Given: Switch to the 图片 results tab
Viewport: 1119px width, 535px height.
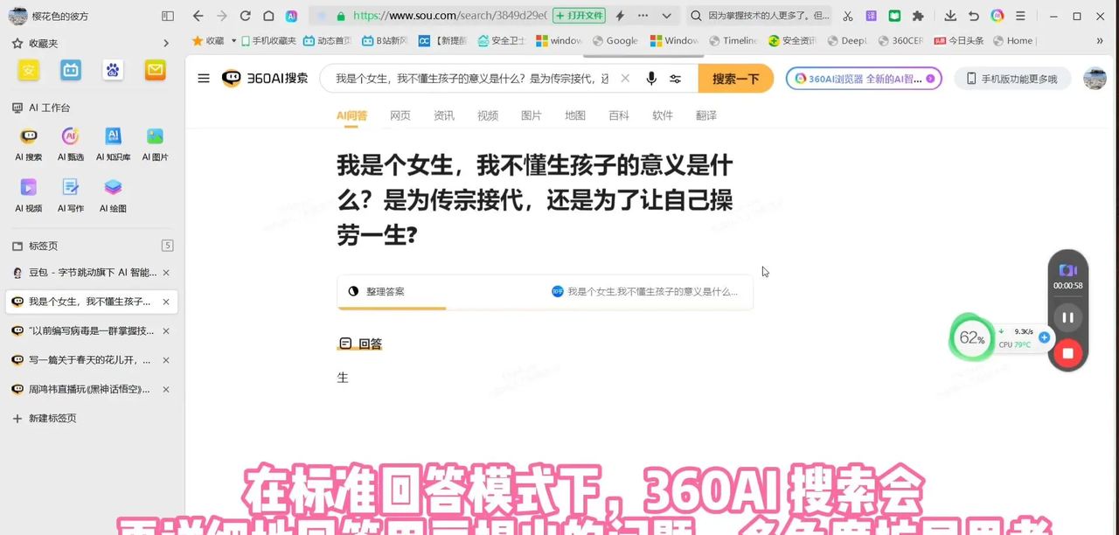Looking at the screenshot, I should [532, 115].
